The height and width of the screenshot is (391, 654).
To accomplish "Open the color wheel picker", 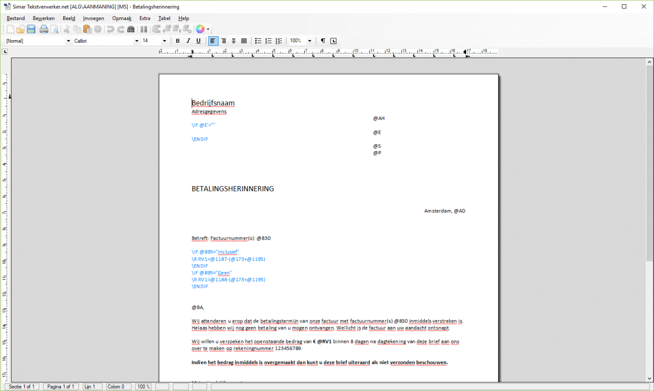I will [x=200, y=29].
